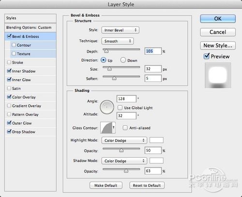Open the Gloss Contour curve thumbnail
Screen dimensions: 242x197
(106, 128)
